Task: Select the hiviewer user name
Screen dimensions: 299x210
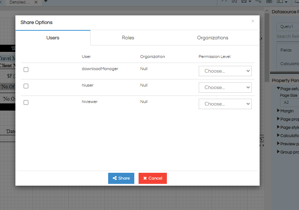Action: coord(90,102)
